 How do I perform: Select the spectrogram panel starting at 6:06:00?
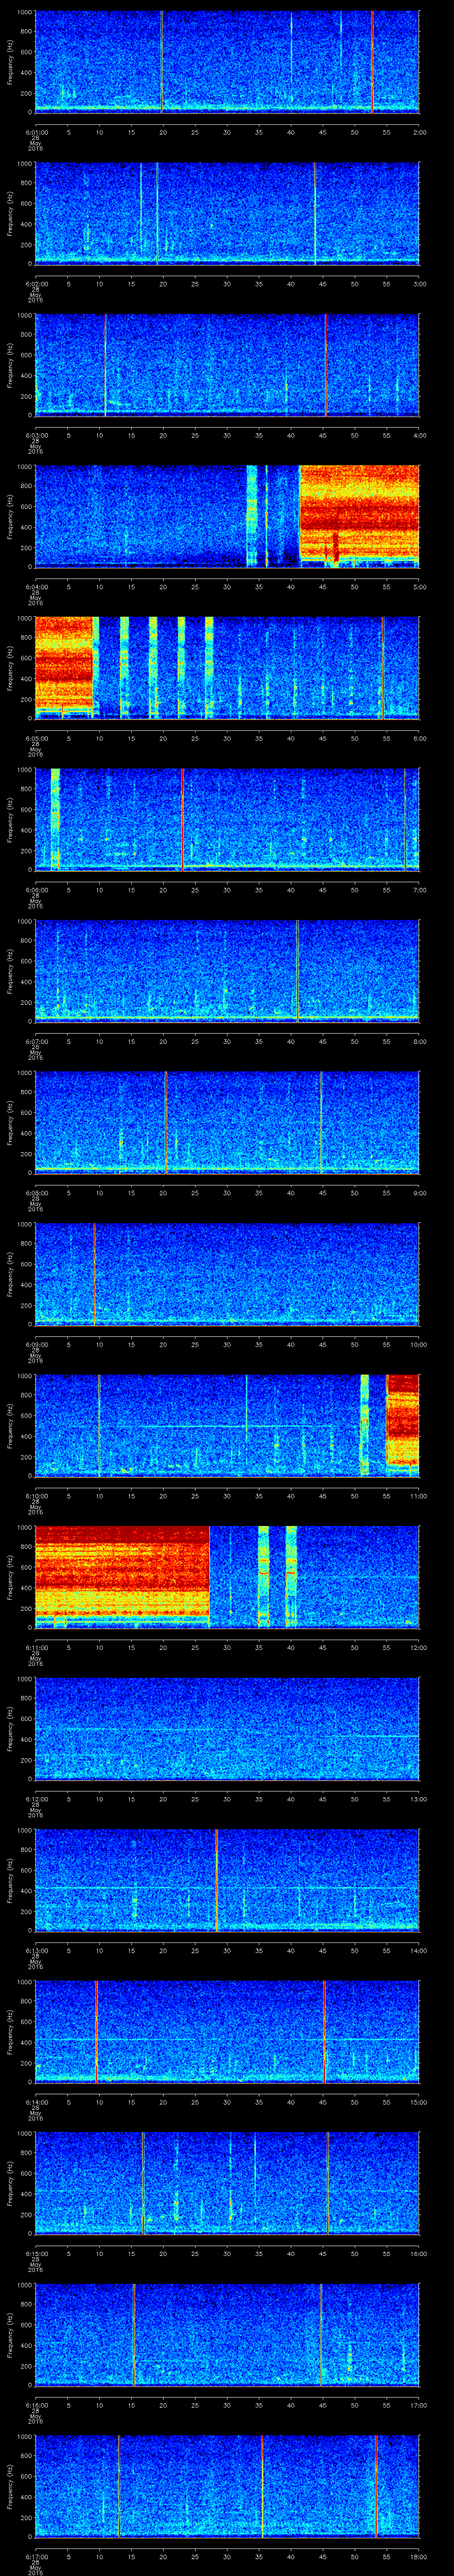227,819
